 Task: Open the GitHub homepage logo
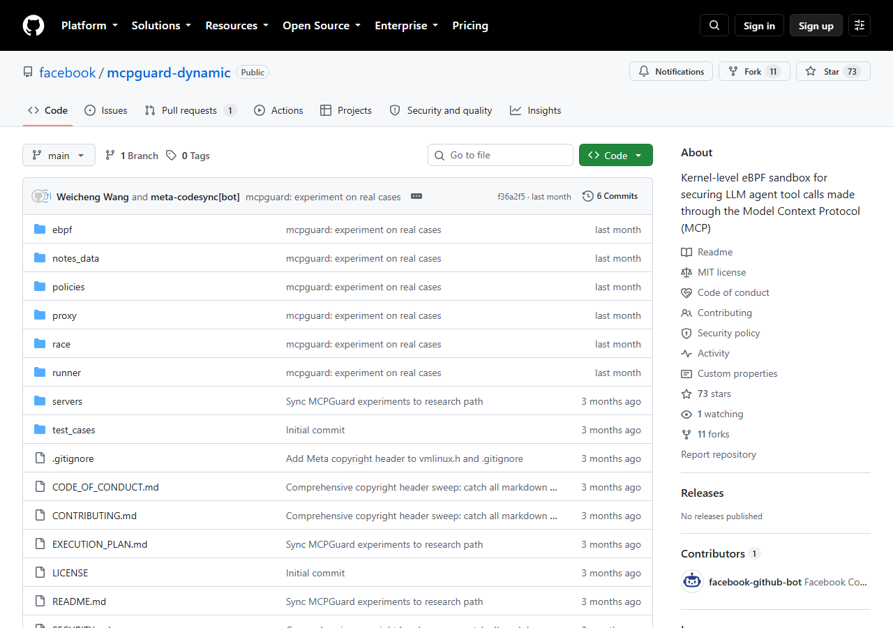point(33,25)
